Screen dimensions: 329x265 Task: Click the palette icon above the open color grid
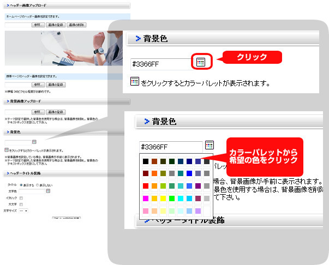pyautogui.click(x=209, y=146)
